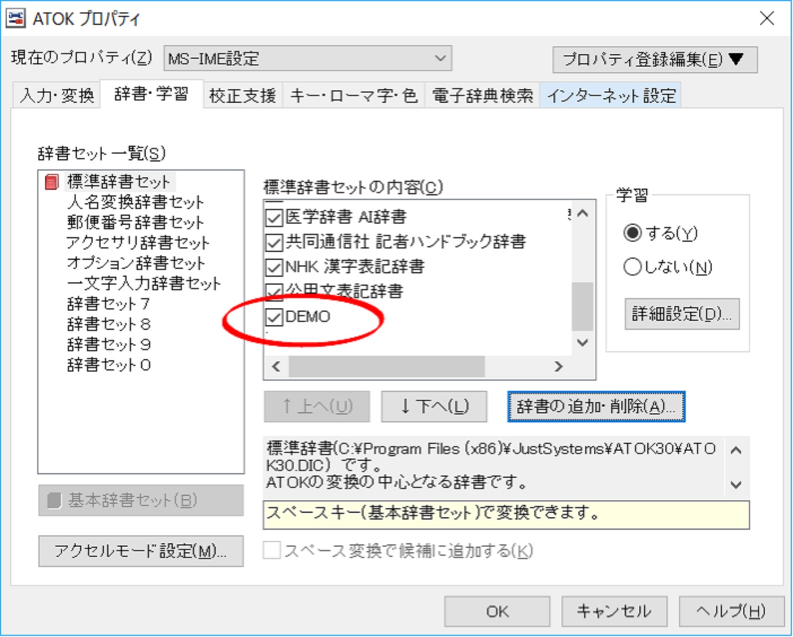Click the スペースキー(基本辞書セット) hint field
The image size is (793, 637).
506,514
